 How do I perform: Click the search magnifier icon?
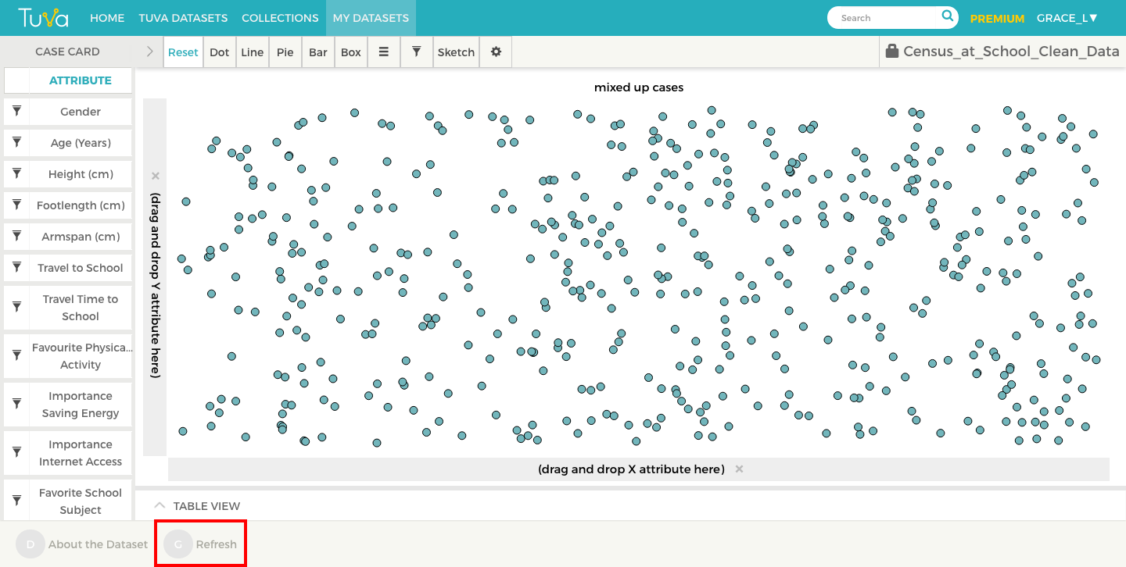tap(947, 16)
